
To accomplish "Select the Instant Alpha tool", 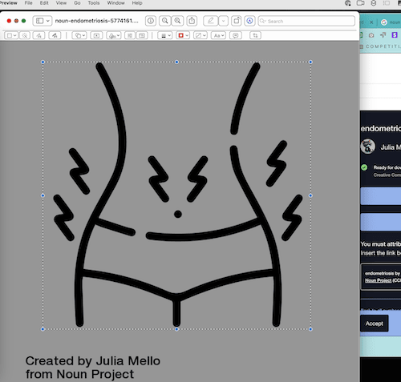I will pos(25,35).
